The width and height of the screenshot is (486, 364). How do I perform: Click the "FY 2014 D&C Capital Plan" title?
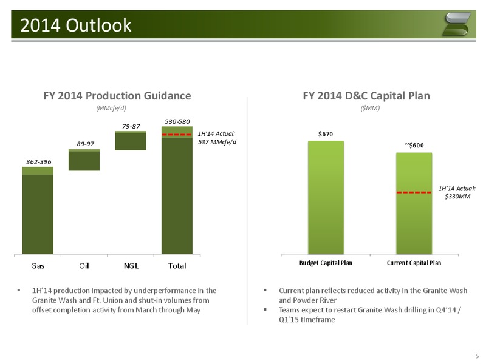[x=366, y=96]
